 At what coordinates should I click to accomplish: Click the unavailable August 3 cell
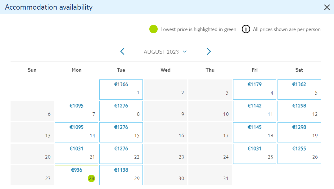(210, 89)
